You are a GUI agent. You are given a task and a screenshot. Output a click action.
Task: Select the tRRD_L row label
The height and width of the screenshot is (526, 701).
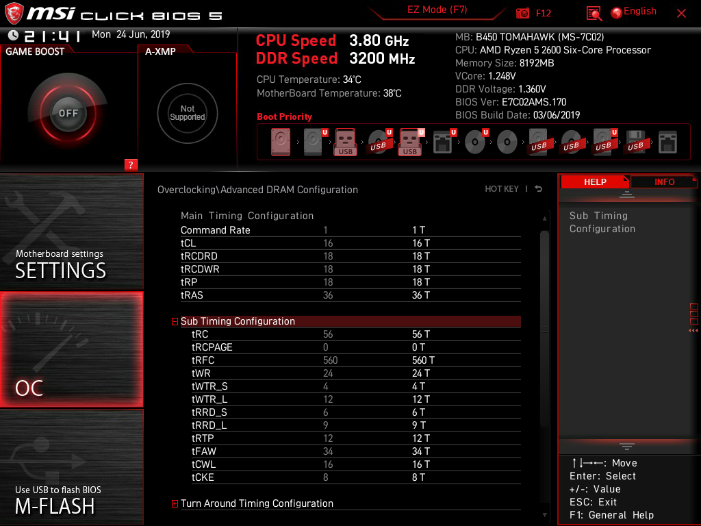point(209,425)
